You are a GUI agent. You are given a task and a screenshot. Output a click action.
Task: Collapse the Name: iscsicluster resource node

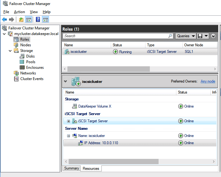pyautogui.click(x=68, y=136)
